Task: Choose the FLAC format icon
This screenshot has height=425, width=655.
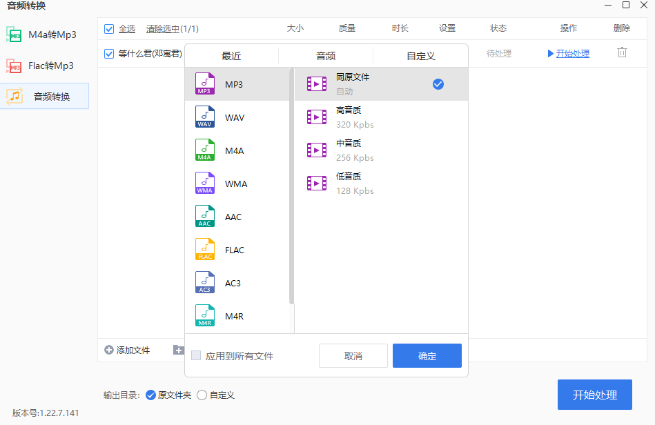Action: click(204, 249)
